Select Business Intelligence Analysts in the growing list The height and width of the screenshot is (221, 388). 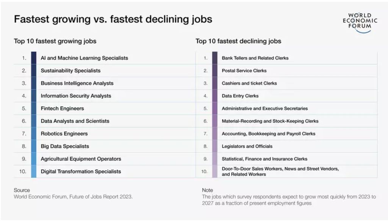77,83
